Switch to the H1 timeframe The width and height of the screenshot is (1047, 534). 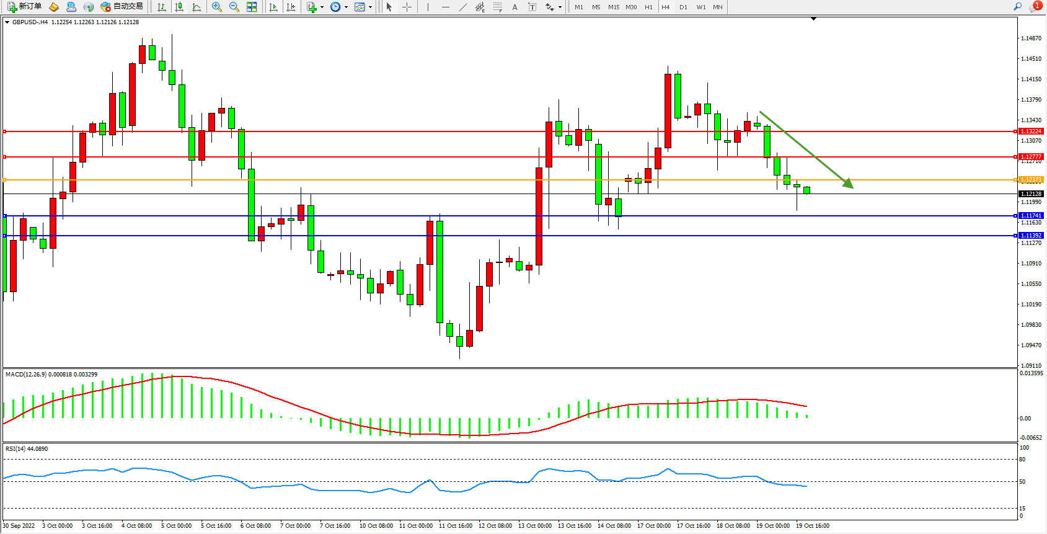pyautogui.click(x=648, y=7)
